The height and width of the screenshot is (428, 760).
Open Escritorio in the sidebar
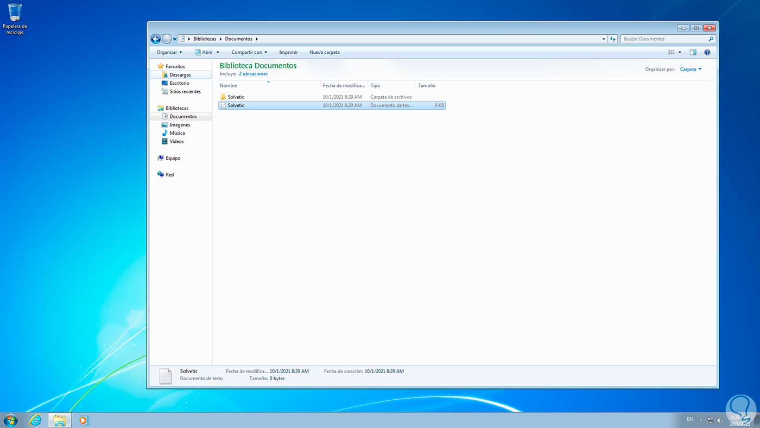pyautogui.click(x=179, y=83)
